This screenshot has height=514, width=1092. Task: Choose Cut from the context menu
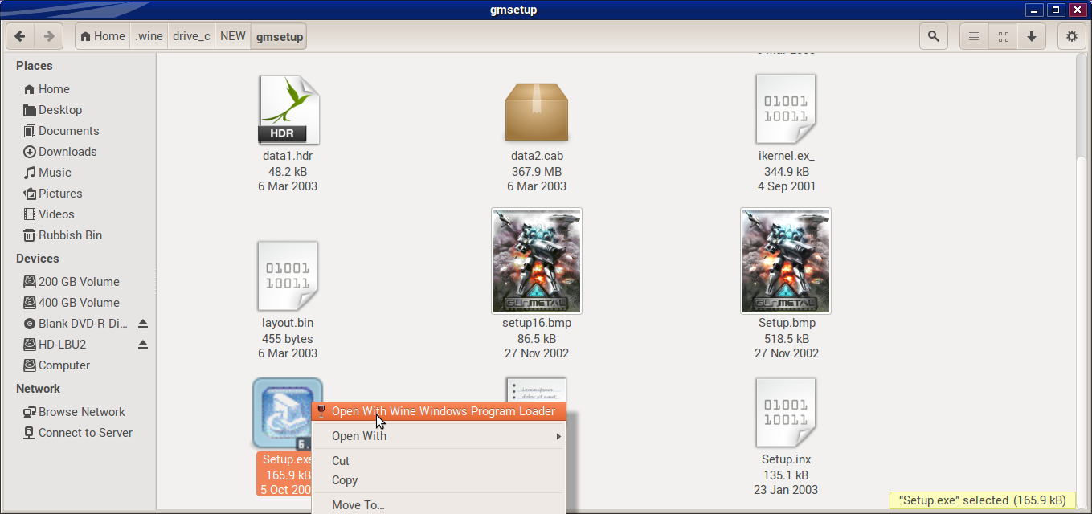click(x=341, y=461)
